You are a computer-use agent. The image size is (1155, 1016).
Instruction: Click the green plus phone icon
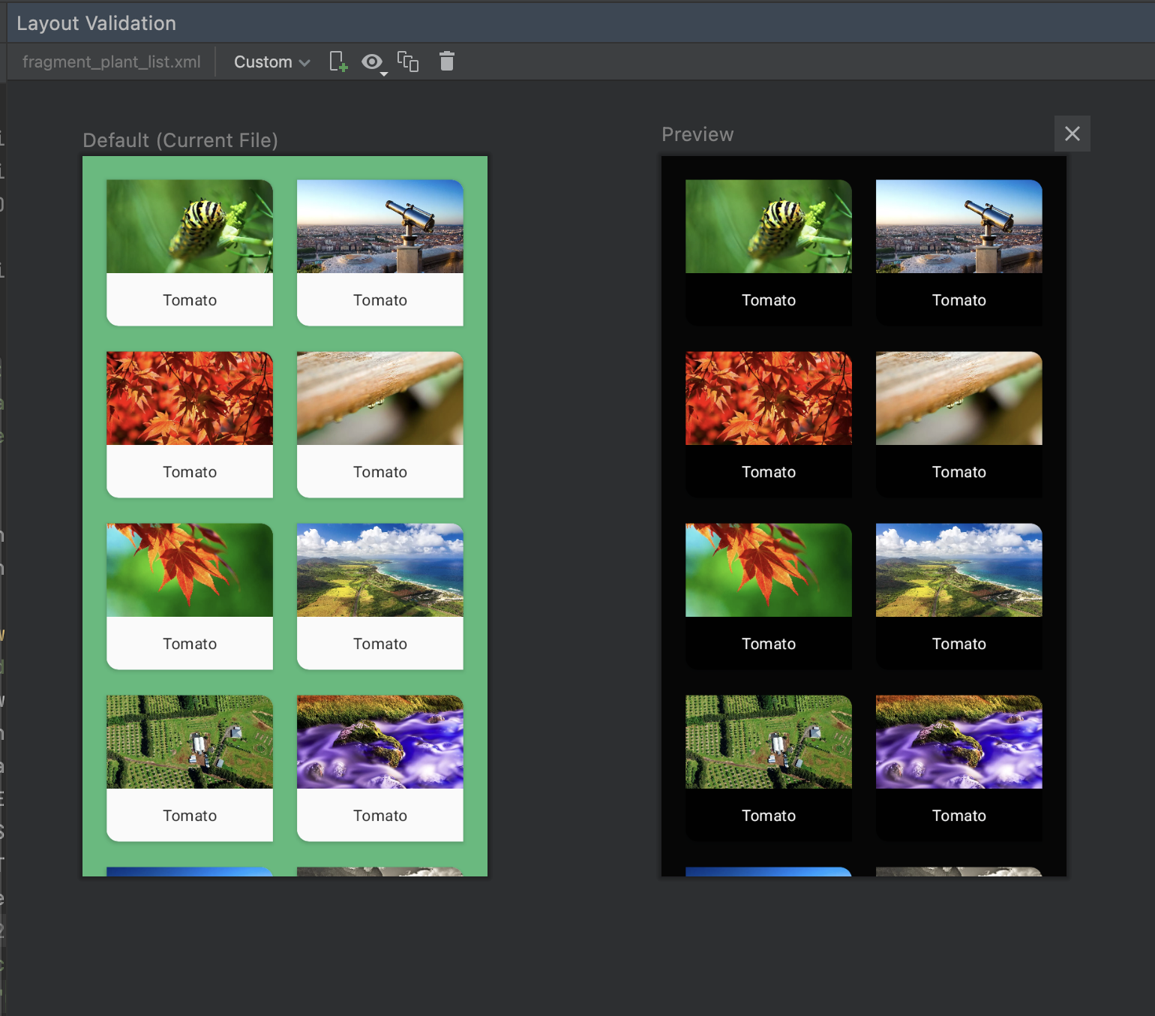click(x=337, y=62)
